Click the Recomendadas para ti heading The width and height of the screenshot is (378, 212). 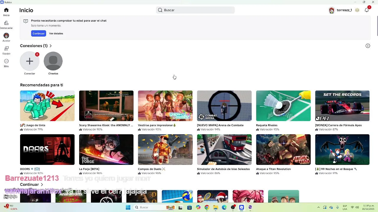coord(41,85)
